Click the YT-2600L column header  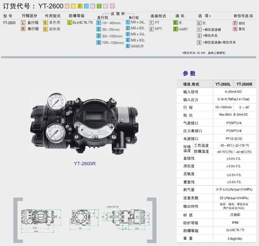pos(223,84)
